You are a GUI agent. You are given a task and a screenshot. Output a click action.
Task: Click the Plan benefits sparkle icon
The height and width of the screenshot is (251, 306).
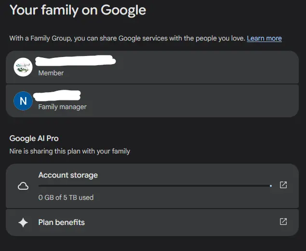pyautogui.click(x=23, y=223)
